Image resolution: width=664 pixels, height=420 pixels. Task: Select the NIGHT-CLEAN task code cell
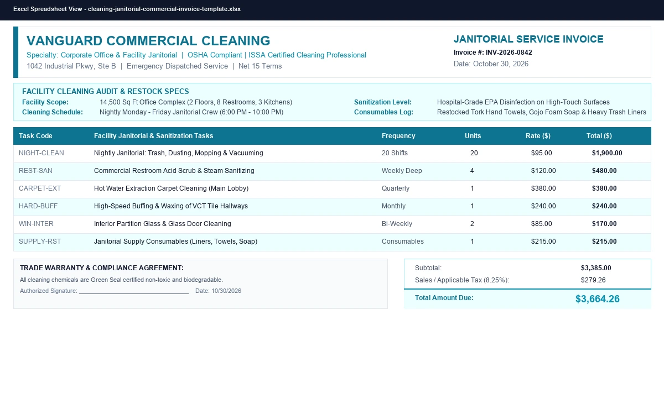[41, 153]
